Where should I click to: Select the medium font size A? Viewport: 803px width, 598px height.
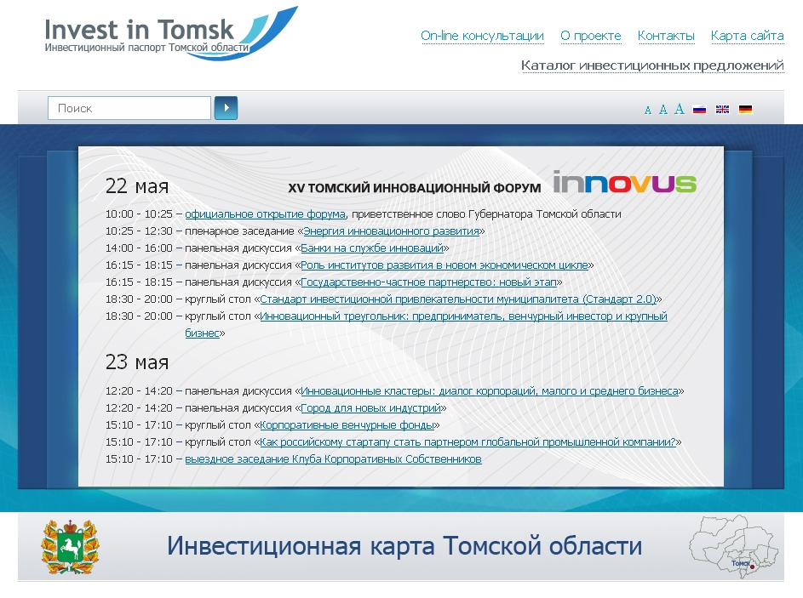pyautogui.click(x=663, y=110)
